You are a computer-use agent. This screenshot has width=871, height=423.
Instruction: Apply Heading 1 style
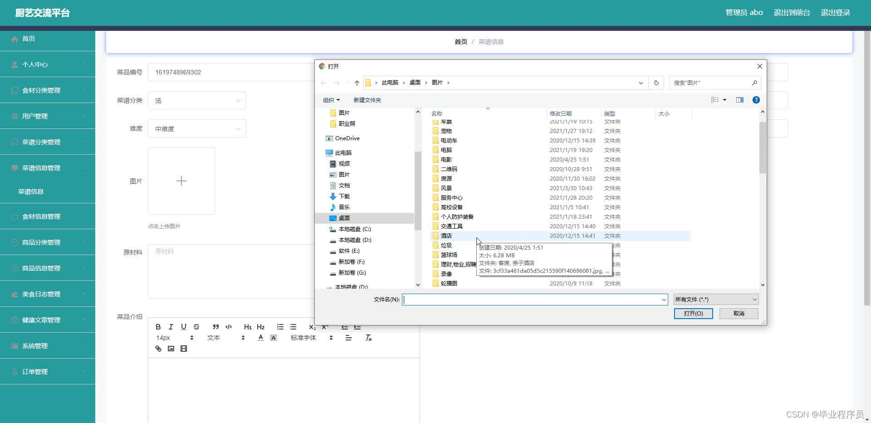[248, 327]
